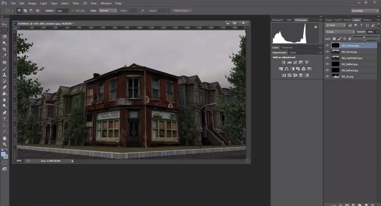The height and width of the screenshot is (206, 381).
Task: Select the Move tool
Action: (4, 25)
